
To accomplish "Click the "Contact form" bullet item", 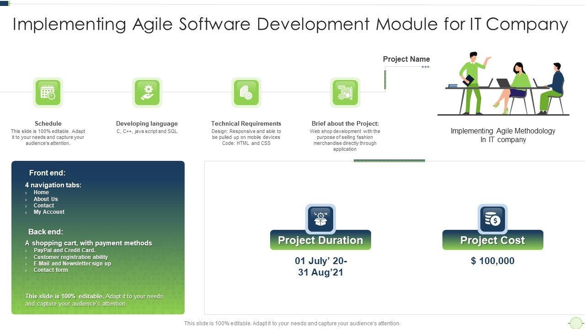I will 51,270.
